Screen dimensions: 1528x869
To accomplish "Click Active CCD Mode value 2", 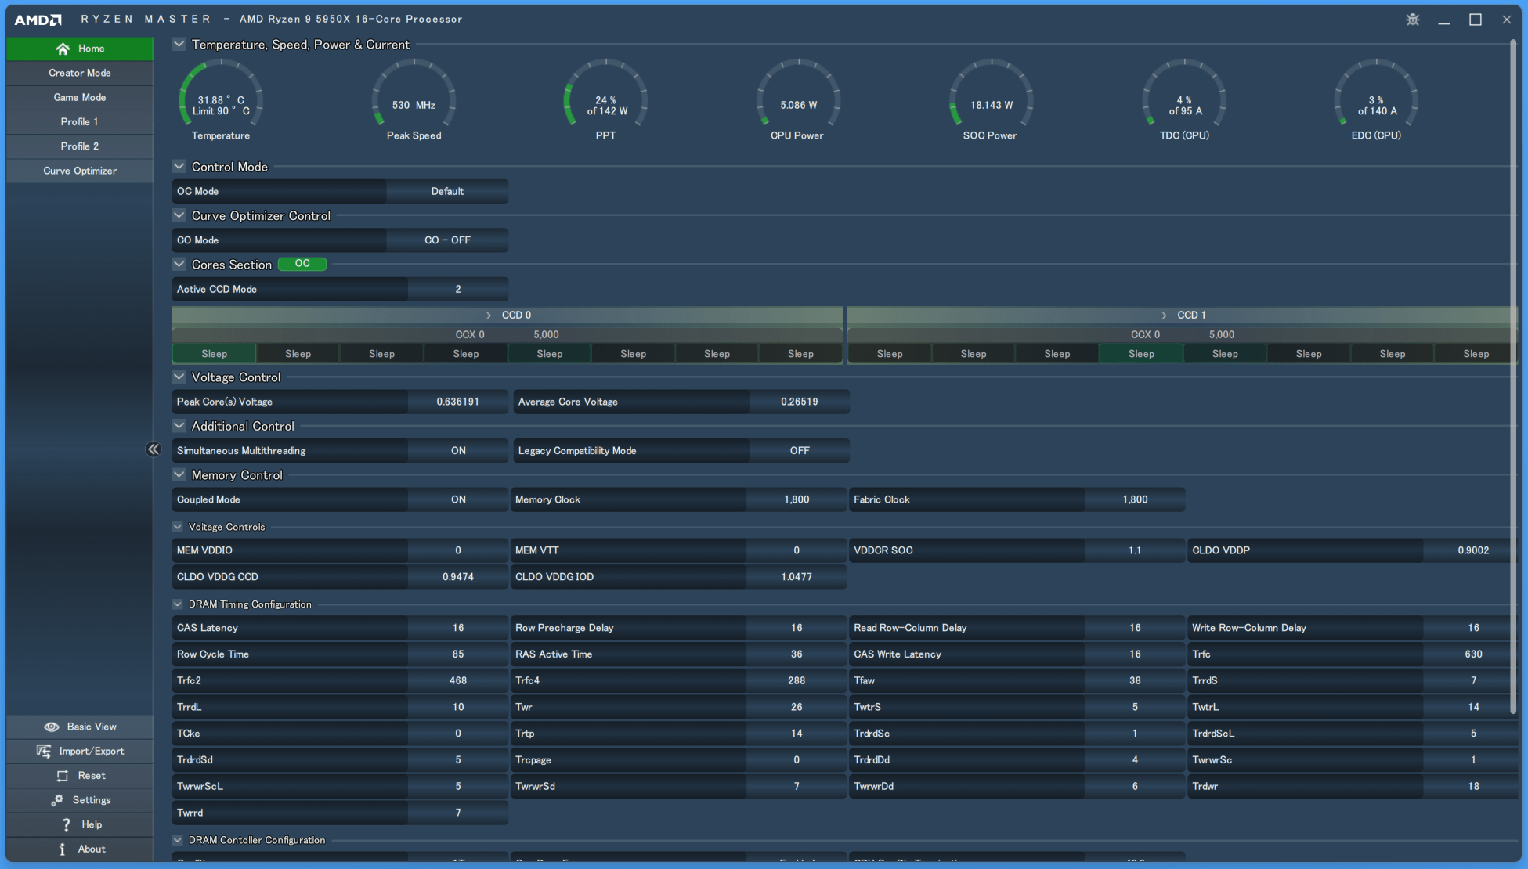I will (x=458, y=290).
